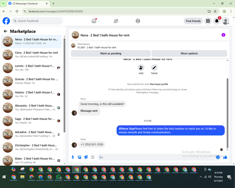Open the Facebook menu grid icon
Screen dimensions: 235x188
(208, 21)
